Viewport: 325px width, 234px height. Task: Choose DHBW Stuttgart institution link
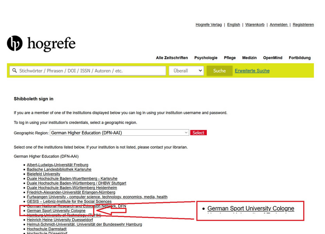76,183
